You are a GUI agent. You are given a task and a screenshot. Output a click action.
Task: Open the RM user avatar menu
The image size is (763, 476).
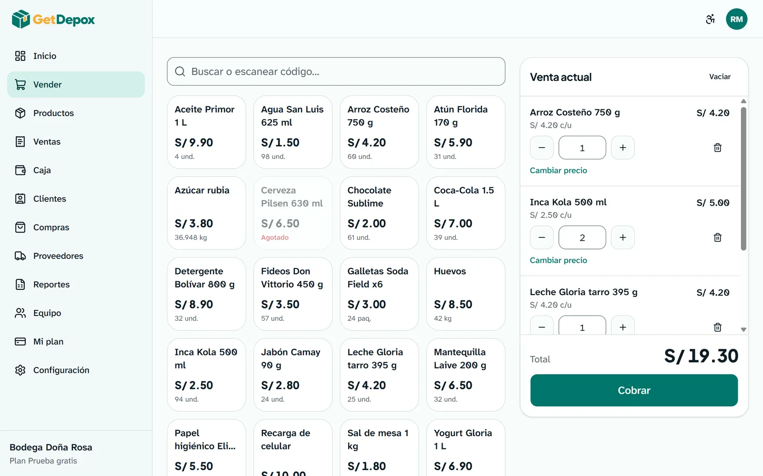[736, 20]
